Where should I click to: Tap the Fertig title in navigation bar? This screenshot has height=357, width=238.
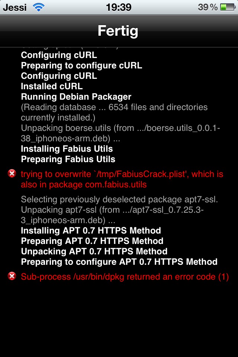tap(118, 31)
